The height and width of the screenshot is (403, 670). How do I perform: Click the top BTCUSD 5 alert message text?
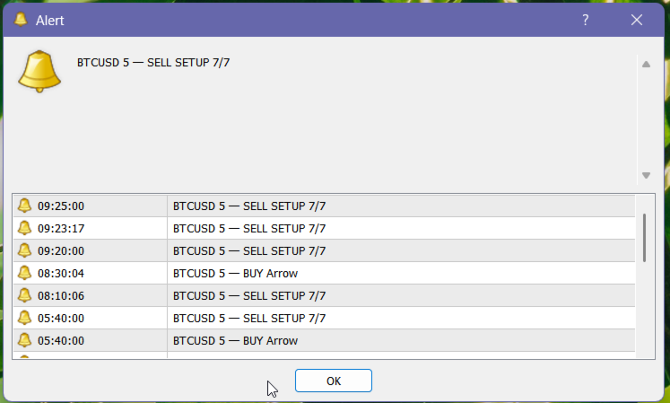(153, 63)
